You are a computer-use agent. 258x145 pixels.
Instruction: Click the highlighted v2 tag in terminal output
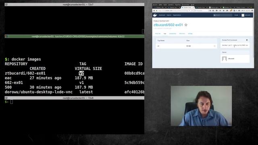(81, 73)
